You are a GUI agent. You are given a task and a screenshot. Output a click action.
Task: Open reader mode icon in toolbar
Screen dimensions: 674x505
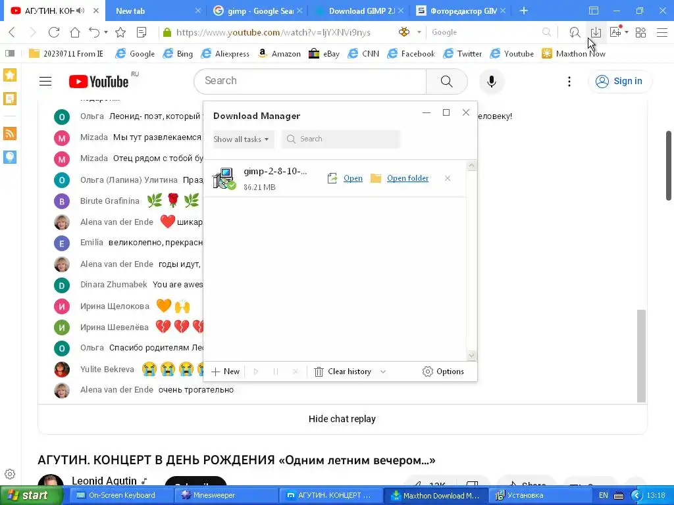142,32
